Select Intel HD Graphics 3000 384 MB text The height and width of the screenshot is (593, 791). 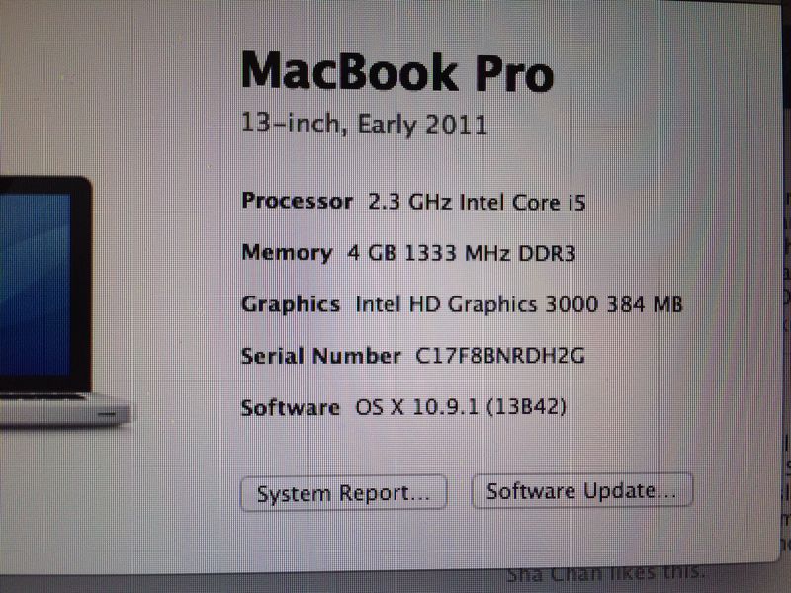[x=519, y=304]
